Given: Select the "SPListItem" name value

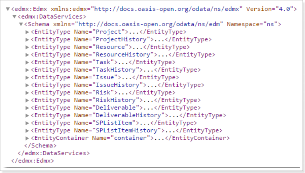Looking at the screenshot, I should pyautogui.click(x=114, y=123).
